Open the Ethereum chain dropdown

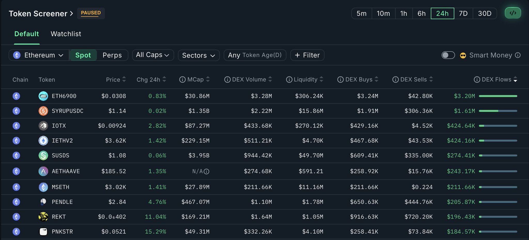[39, 55]
